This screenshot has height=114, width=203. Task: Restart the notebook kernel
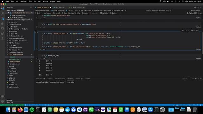coord(85,13)
